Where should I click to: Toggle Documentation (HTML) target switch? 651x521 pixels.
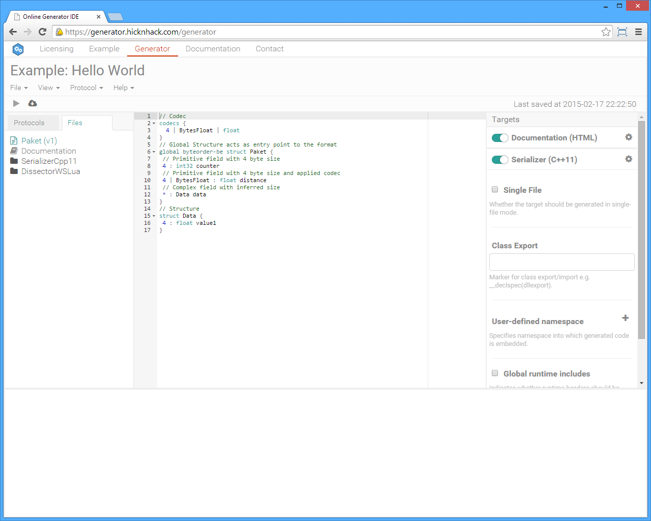(x=500, y=138)
